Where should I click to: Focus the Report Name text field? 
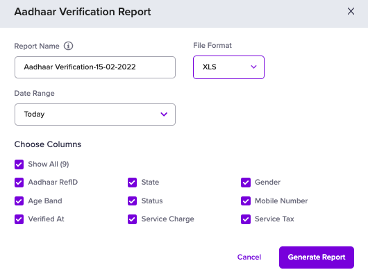(95, 67)
